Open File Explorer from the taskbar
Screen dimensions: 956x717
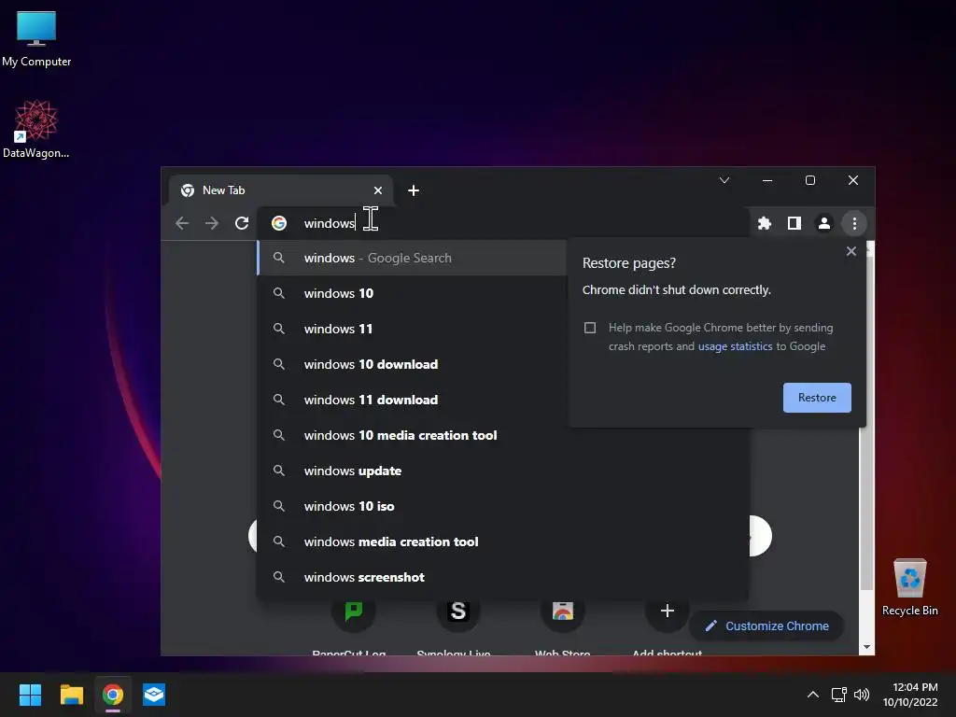(71, 695)
